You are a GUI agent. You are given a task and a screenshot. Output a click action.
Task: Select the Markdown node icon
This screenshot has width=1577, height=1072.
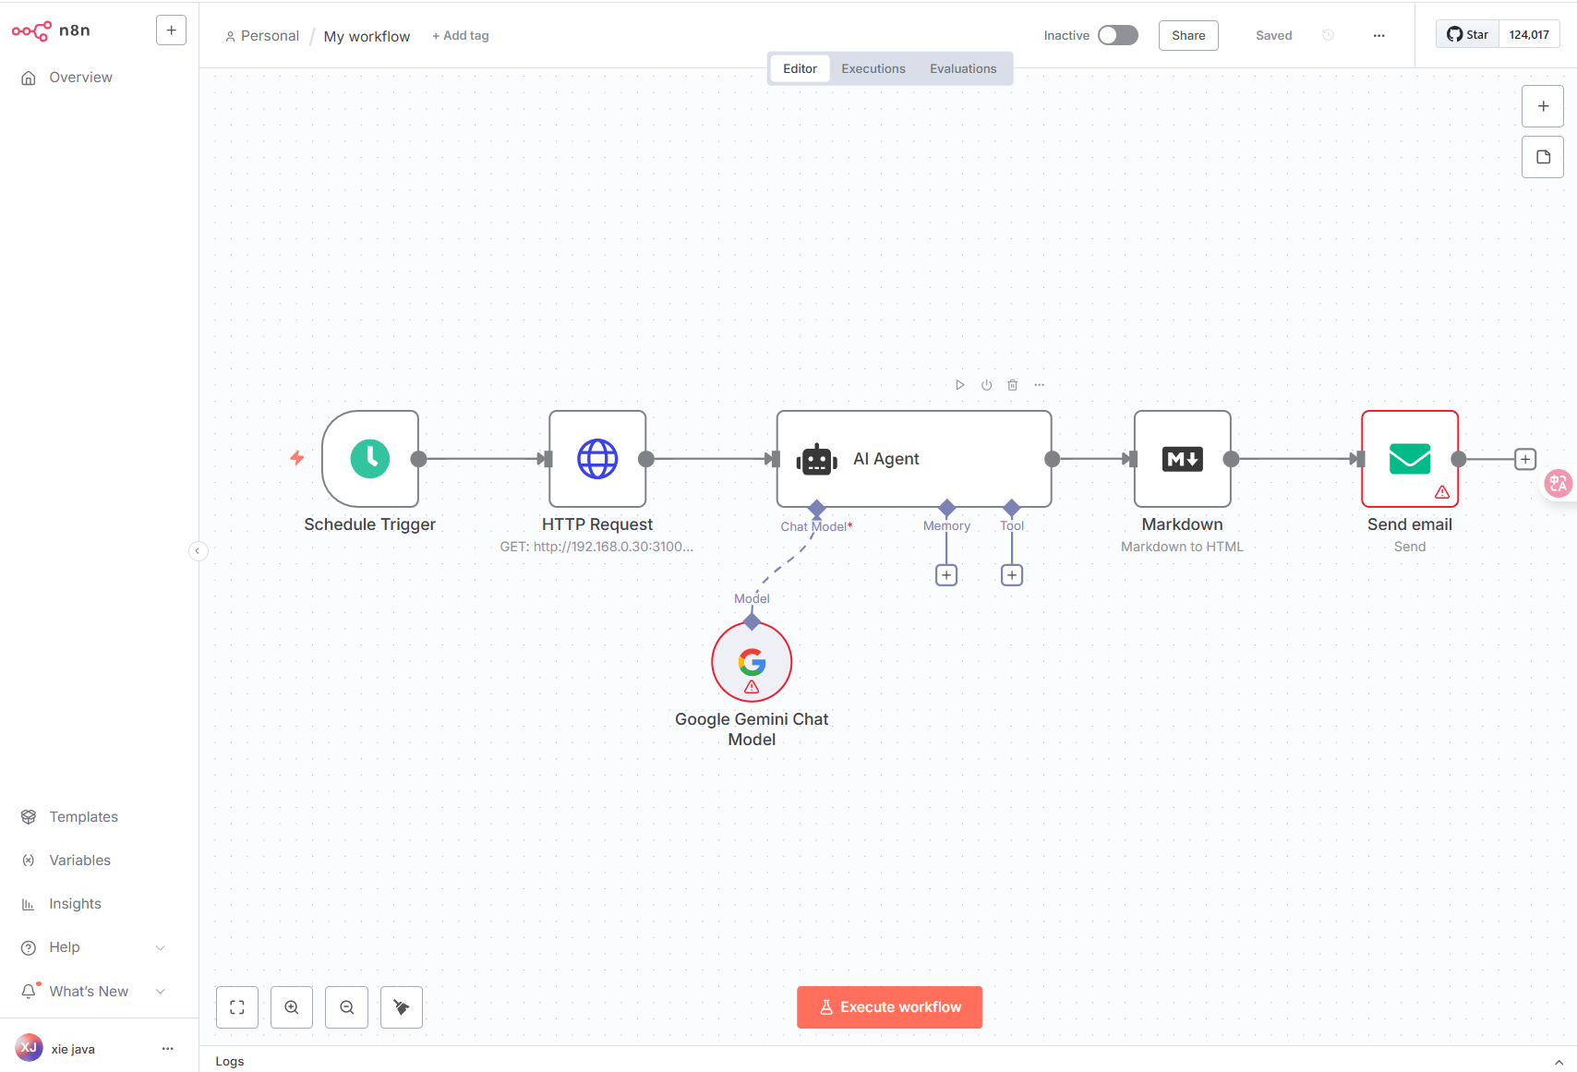(1182, 459)
